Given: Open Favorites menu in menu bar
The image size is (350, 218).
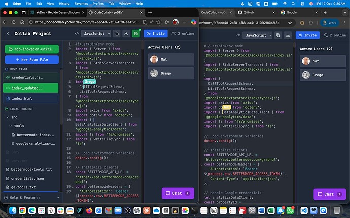Looking at the screenshot, I should (81, 4).
